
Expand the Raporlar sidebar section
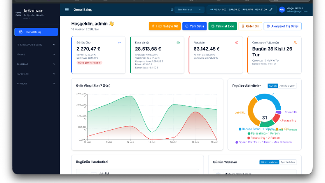click(x=36, y=74)
